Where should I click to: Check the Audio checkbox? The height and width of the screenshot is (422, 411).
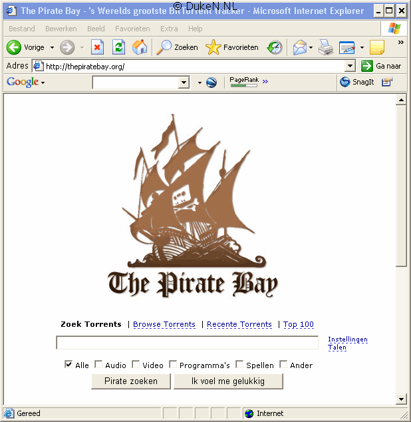point(98,364)
